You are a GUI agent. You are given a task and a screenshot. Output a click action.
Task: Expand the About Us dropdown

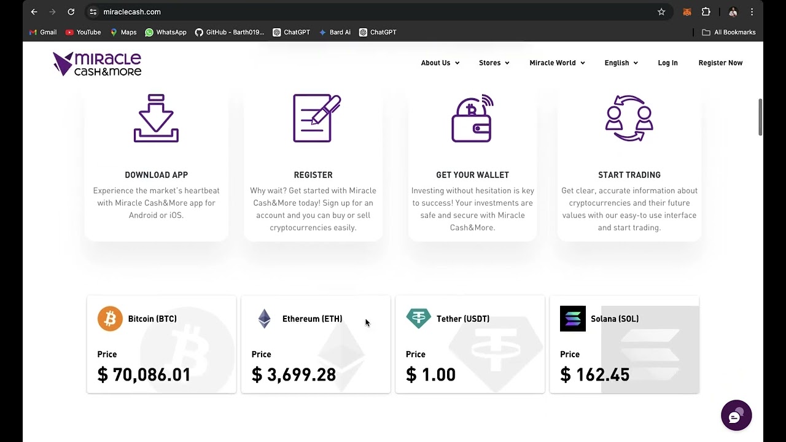(x=440, y=63)
